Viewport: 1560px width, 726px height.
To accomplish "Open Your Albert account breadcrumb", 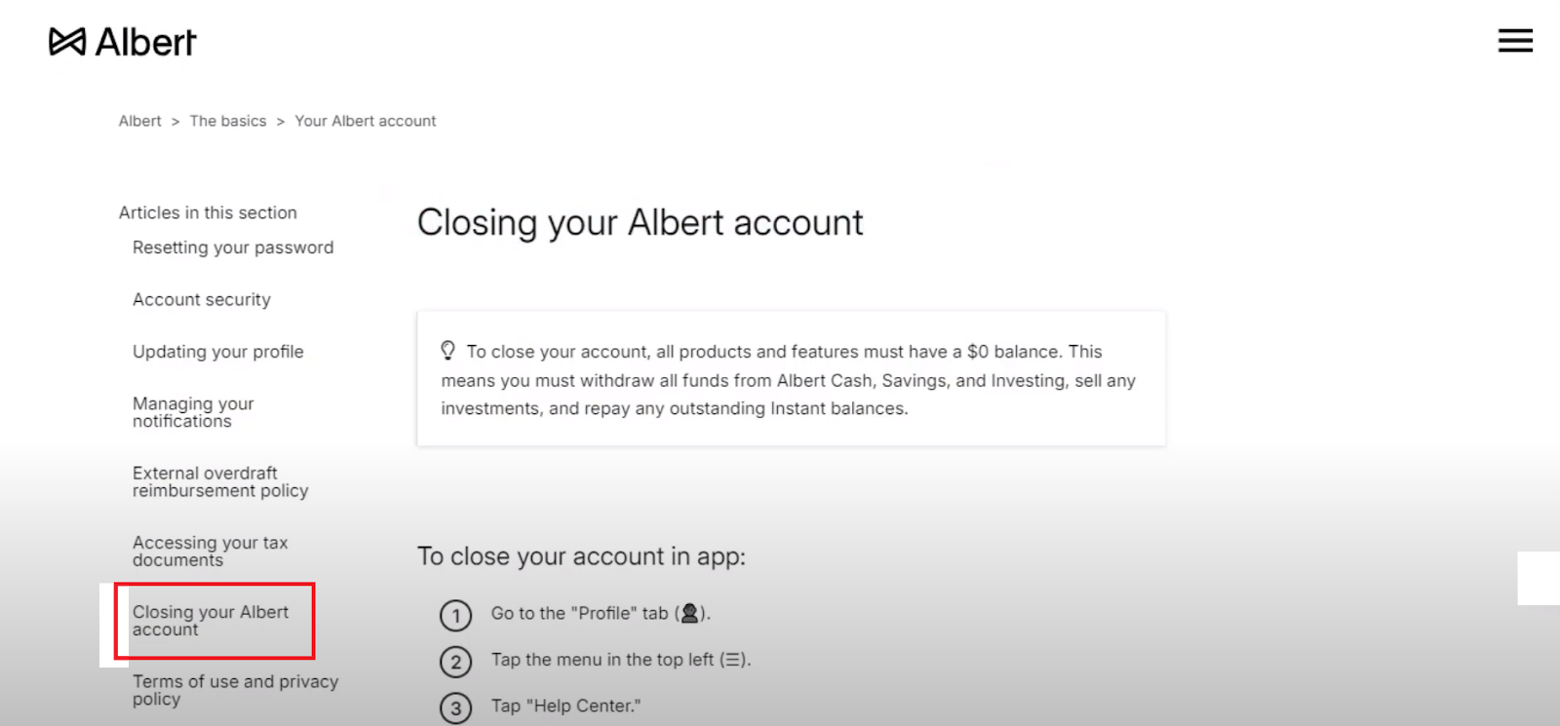I will coord(366,121).
